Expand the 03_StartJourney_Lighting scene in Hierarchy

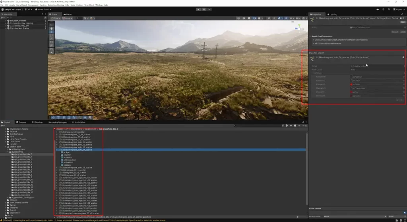[x=6, y=23]
